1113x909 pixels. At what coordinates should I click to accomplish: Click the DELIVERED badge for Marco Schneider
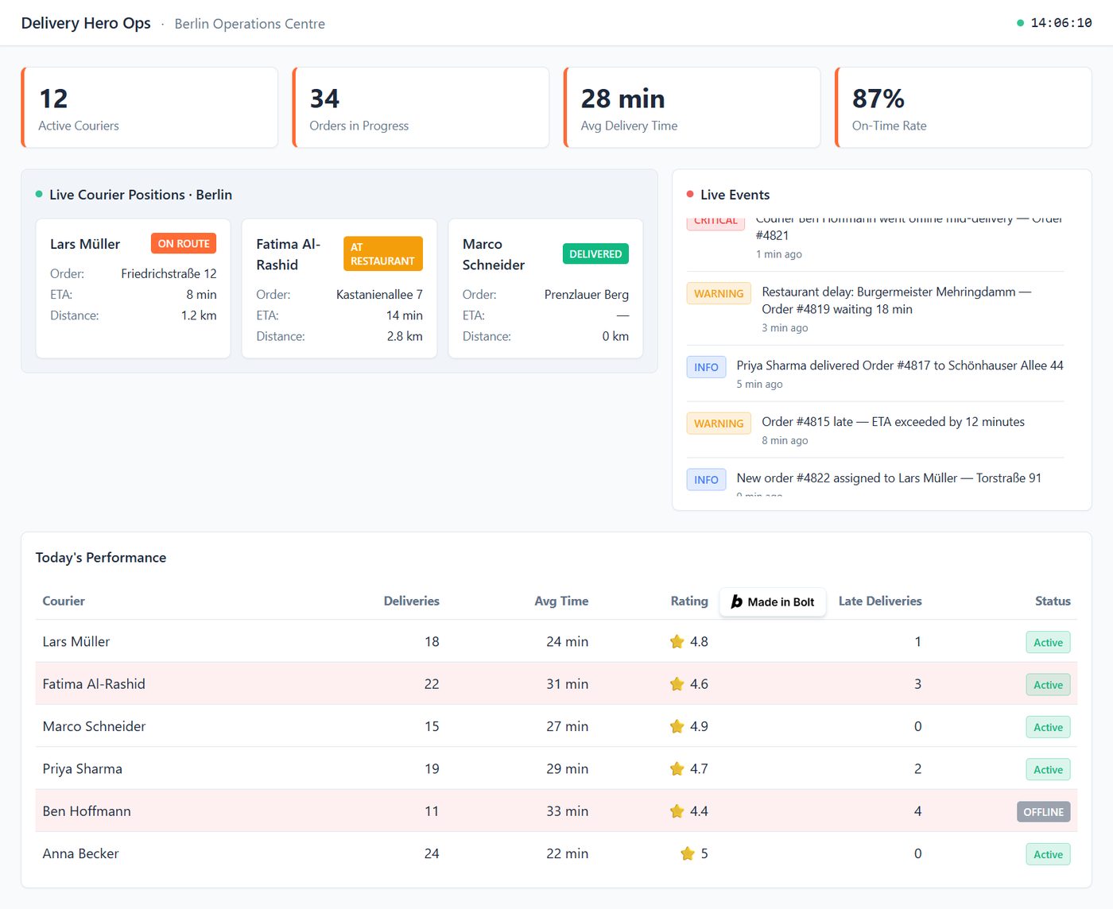595,253
